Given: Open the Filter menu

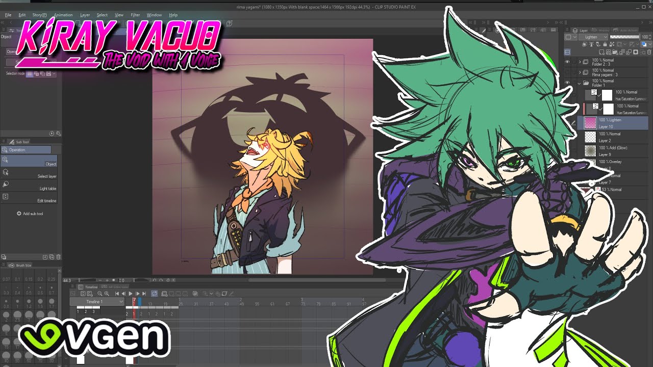Looking at the screenshot, I should [x=135, y=15].
